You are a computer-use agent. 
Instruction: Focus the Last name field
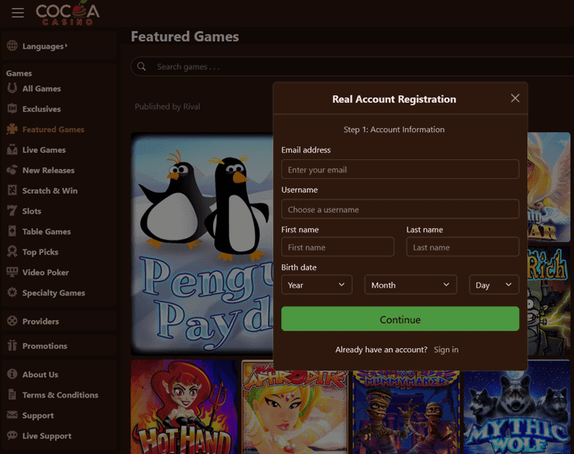[x=462, y=247]
